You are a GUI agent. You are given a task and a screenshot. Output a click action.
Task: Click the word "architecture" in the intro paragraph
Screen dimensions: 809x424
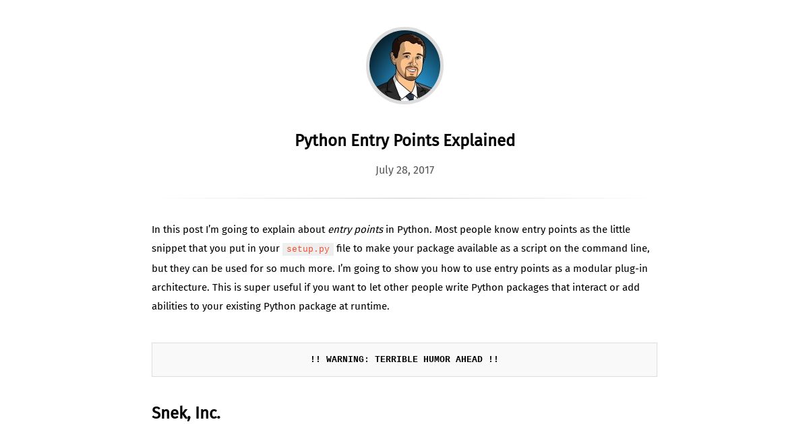[x=180, y=287]
